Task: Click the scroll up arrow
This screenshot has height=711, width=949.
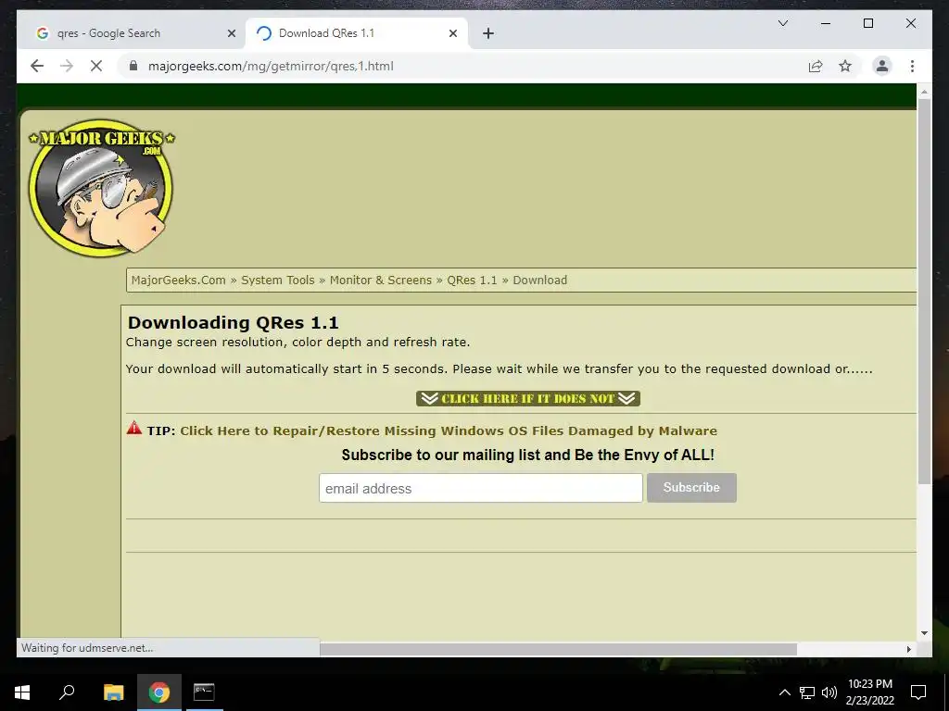Action: (x=924, y=92)
